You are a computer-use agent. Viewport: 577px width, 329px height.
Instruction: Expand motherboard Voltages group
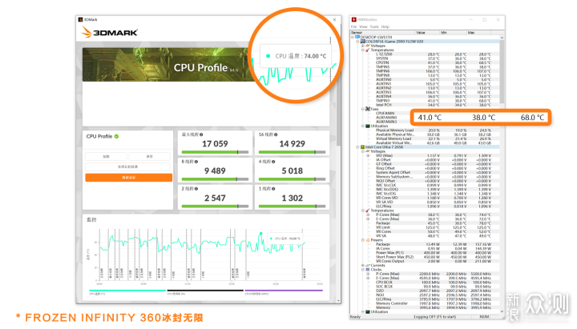tap(363, 46)
